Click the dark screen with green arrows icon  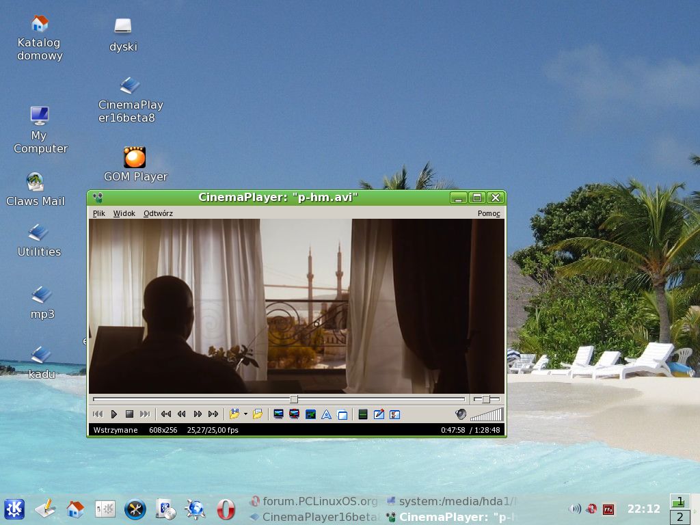(x=311, y=414)
